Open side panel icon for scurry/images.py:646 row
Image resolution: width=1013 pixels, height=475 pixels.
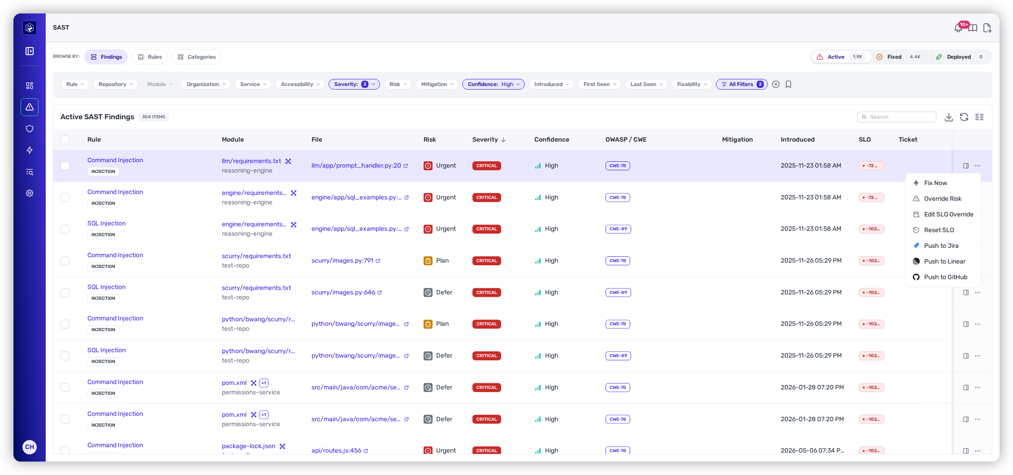[x=966, y=293]
